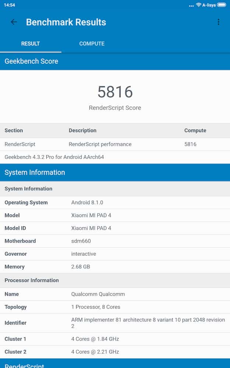230x368 pixels.
Task: Select the RESULT tab
Action: (x=31, y=43)
